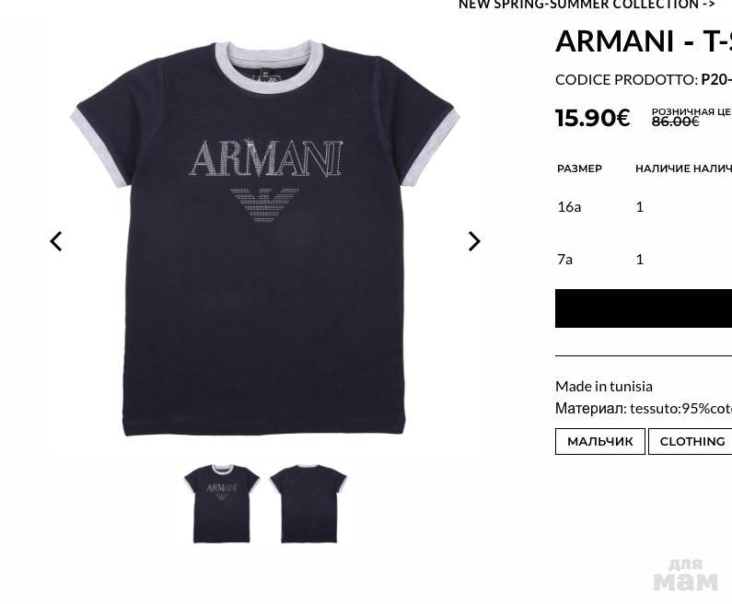Go to the previous product image arrow
This screenshot has height=604, width=732.
pos(56,241)
